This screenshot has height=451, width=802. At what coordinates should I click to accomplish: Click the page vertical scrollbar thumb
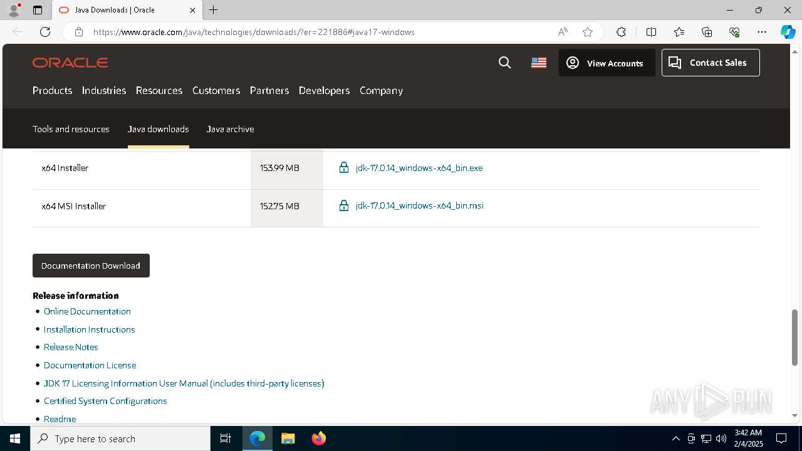point(794,338)
